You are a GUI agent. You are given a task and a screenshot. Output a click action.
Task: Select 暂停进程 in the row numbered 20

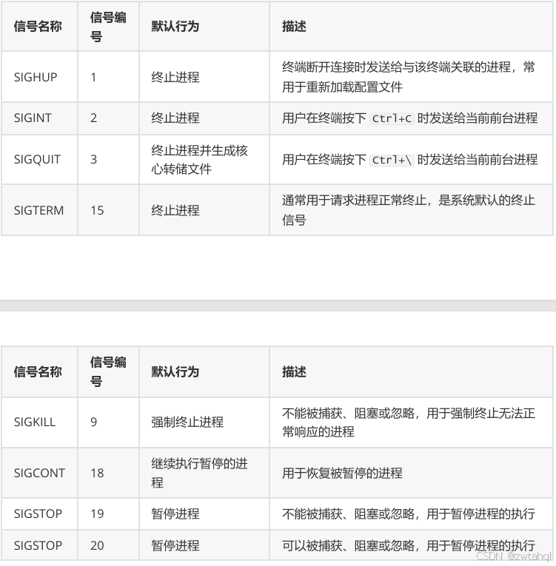[175, 545]
